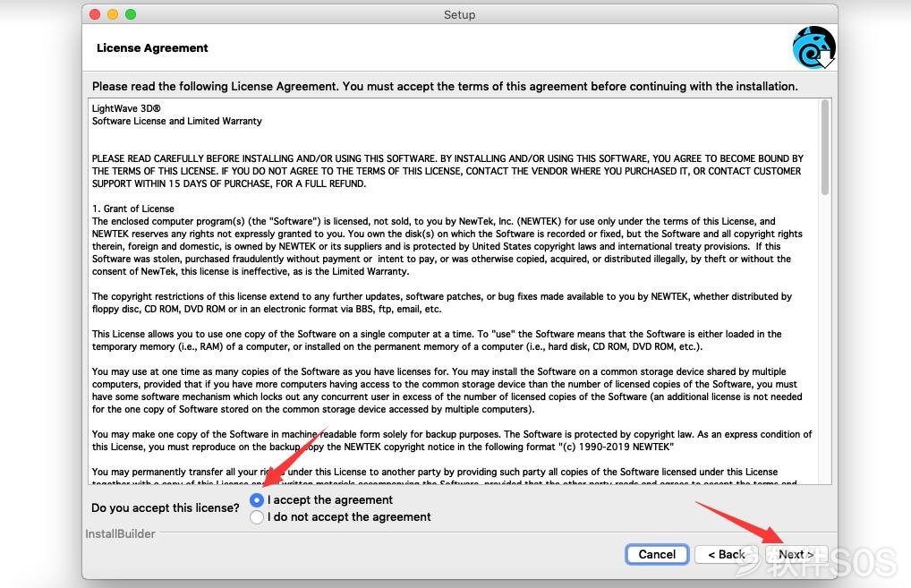911x588 pixels.
Task: Click the LightWave installer logo icon
Action: pyautogui.click(x=814, y=47)
